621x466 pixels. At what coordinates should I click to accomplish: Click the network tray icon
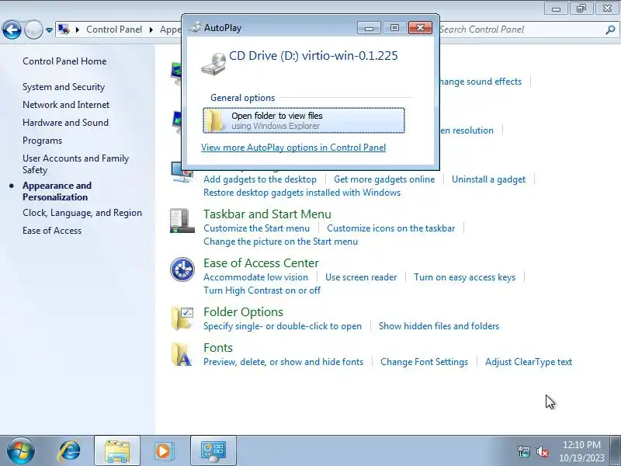click(x=523, y=451)
